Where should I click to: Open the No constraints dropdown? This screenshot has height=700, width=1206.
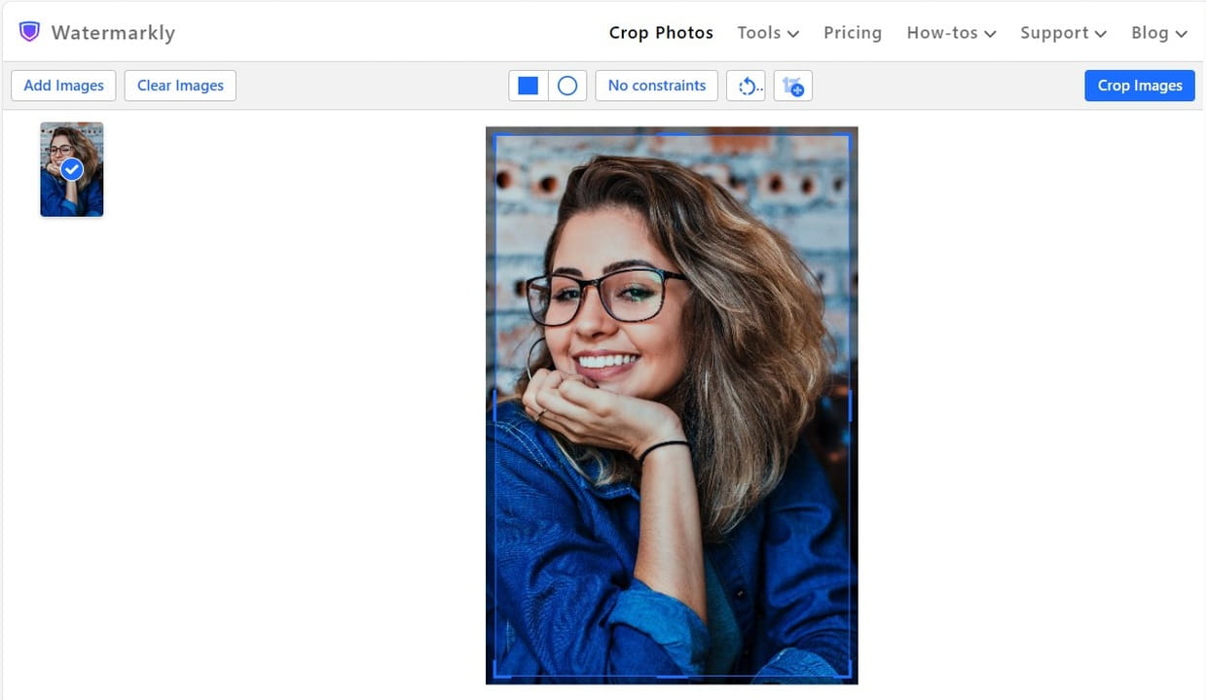tap(657, 86)
